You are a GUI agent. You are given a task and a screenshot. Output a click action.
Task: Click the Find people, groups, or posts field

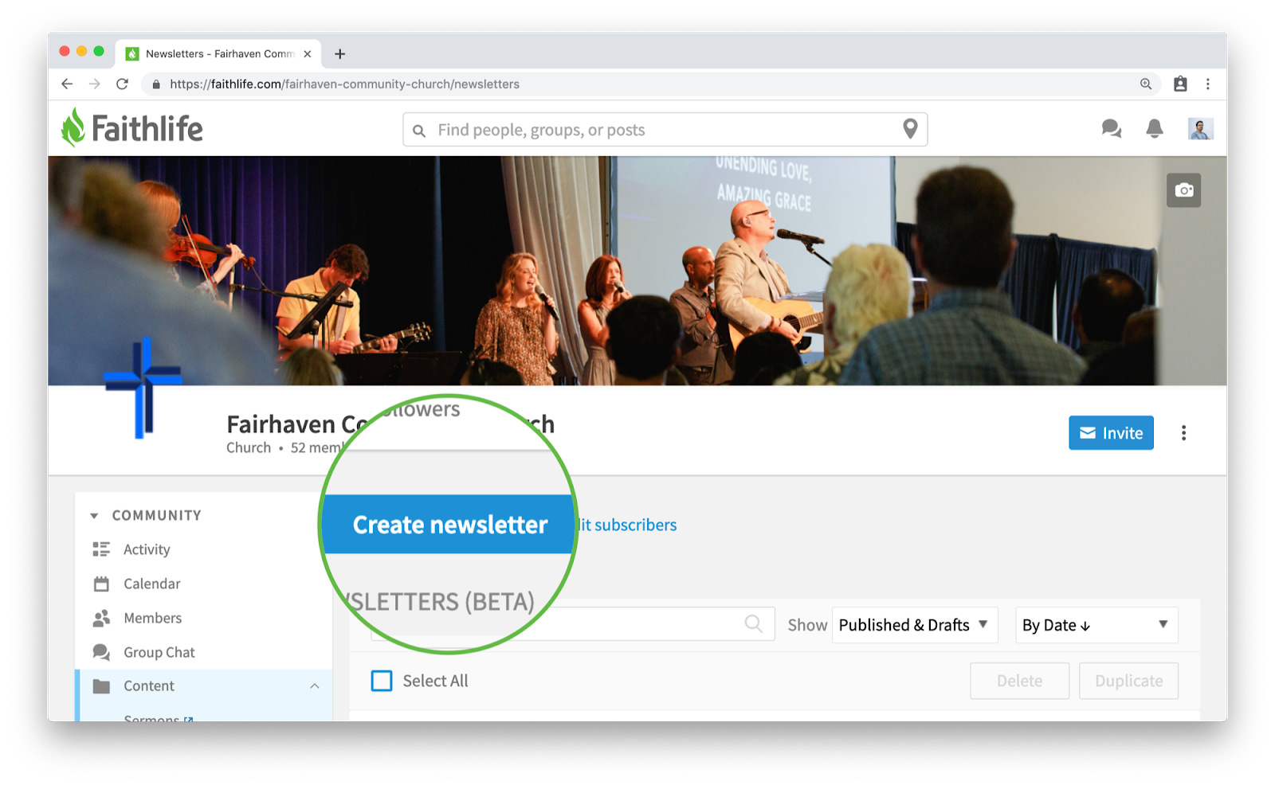point(665,130)
